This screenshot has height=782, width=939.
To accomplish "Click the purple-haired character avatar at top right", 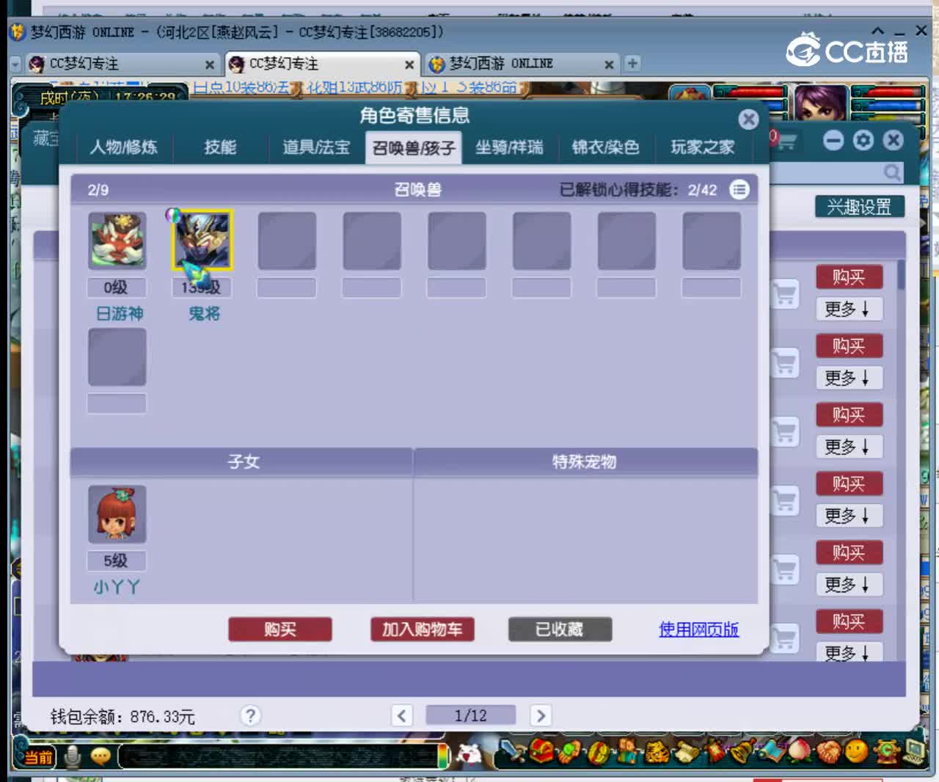I will pos(821,103).
